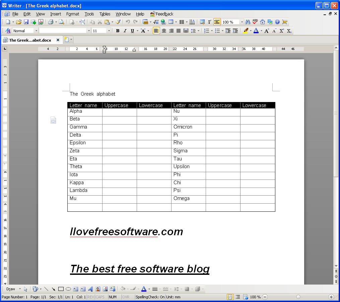The height and width of the screenshot is (302, 340).
Task: Open the Tools menu
Action: point(89,14)
